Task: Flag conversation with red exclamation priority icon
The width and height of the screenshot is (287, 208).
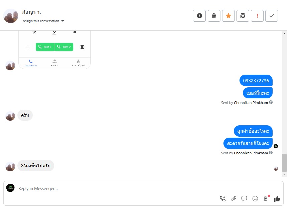Action: (x=257, y=16)
